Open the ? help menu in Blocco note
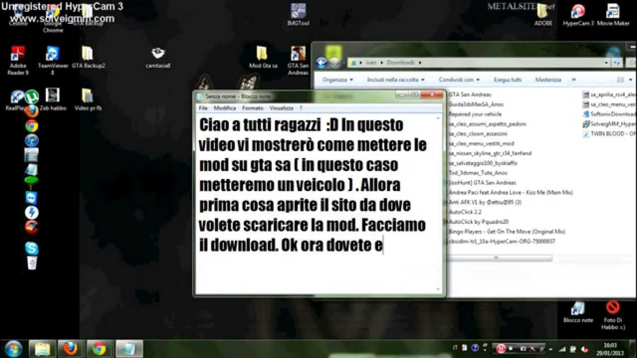The image size is (637, 358). [x=301, y=108]
